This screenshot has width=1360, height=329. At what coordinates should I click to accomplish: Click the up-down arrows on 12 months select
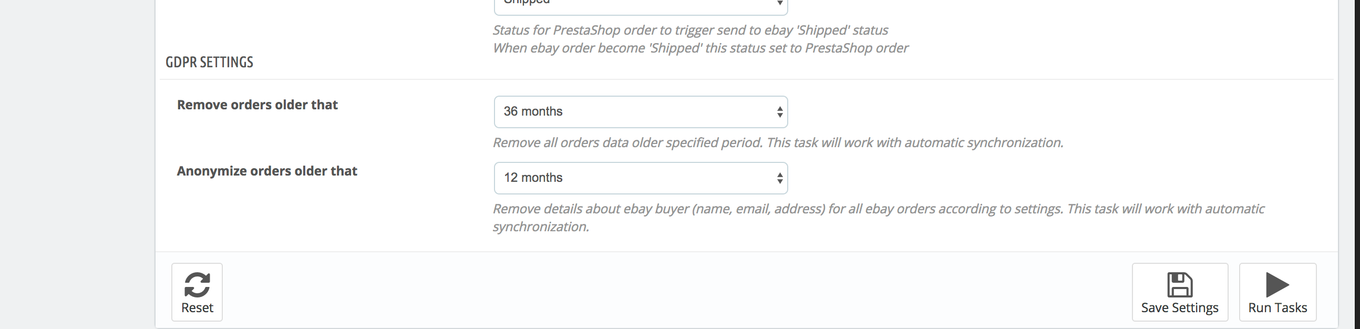779,179
